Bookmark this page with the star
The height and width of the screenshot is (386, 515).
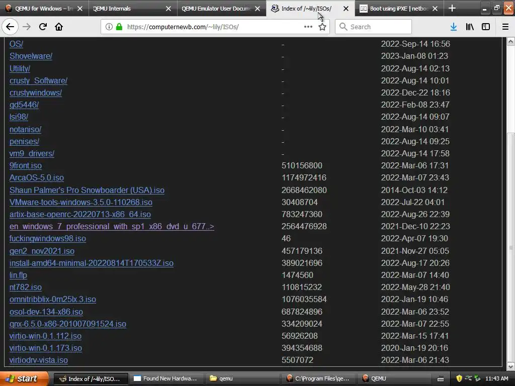(x=322, y=27)
